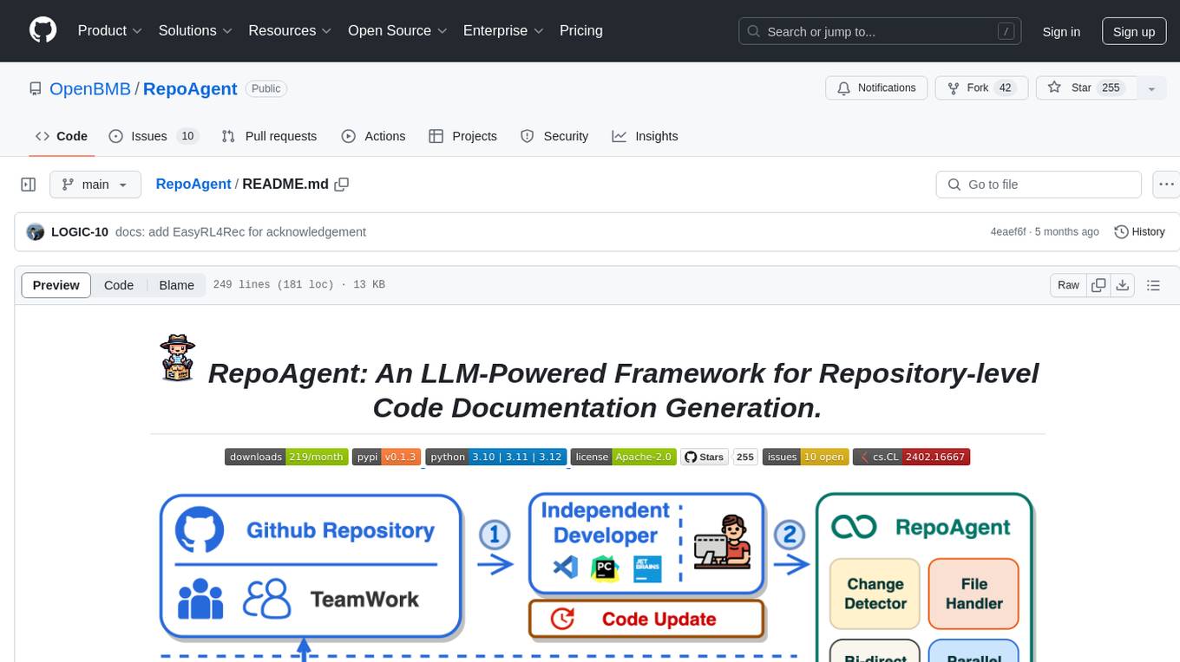Expand the Open Source menu
The image size is (1180, 662).
pyautogui.click(x=397, y=30)
